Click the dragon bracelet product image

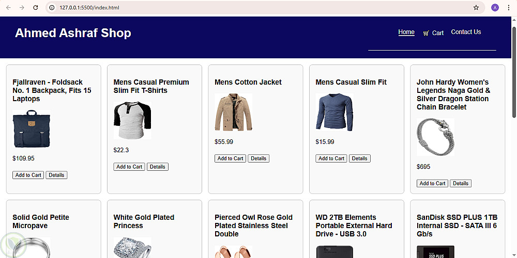pyautogui.click(x=435, y=137)
